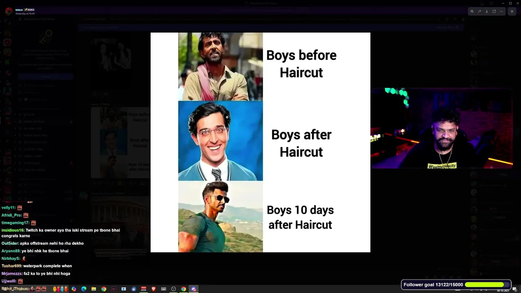Click chat username timegaming17
Image resolution: width=521 pixels, height=293 pixels.
coord(15,223)
